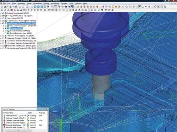177x132 pixels.
Task: Select the Area Clearance Toolpath 1 tree row
Action: pos(21,23)
